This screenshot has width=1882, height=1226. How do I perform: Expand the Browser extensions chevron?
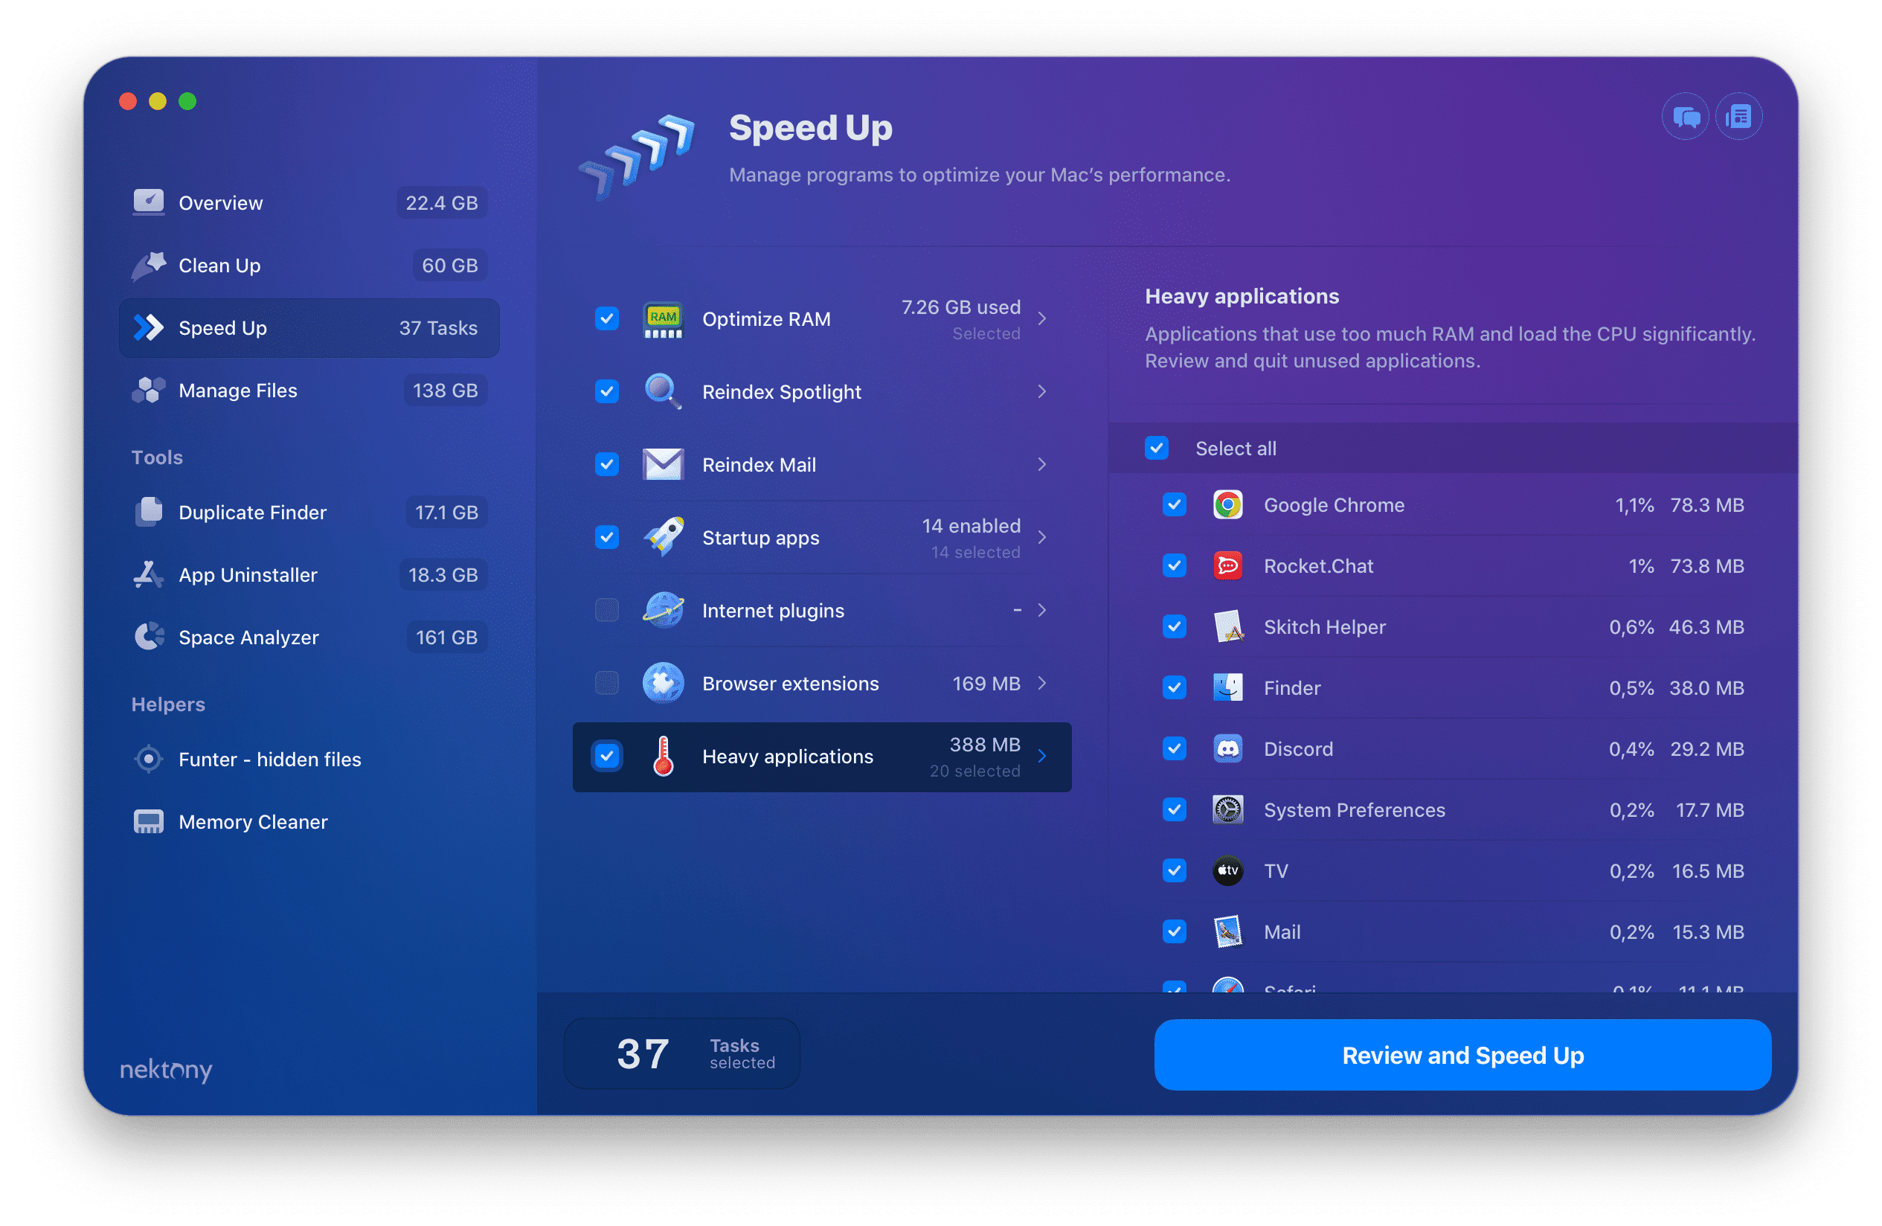[1045, 683]
